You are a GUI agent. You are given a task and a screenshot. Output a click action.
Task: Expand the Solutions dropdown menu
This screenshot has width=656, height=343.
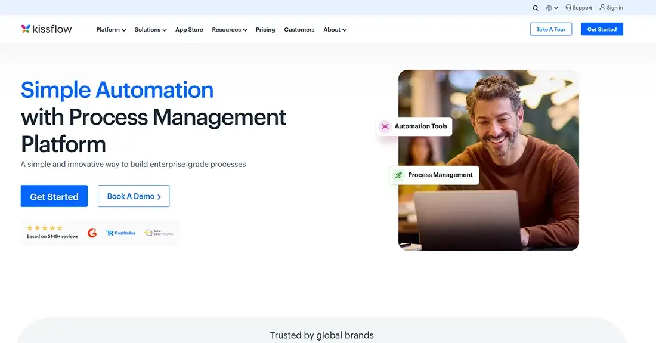150,30
